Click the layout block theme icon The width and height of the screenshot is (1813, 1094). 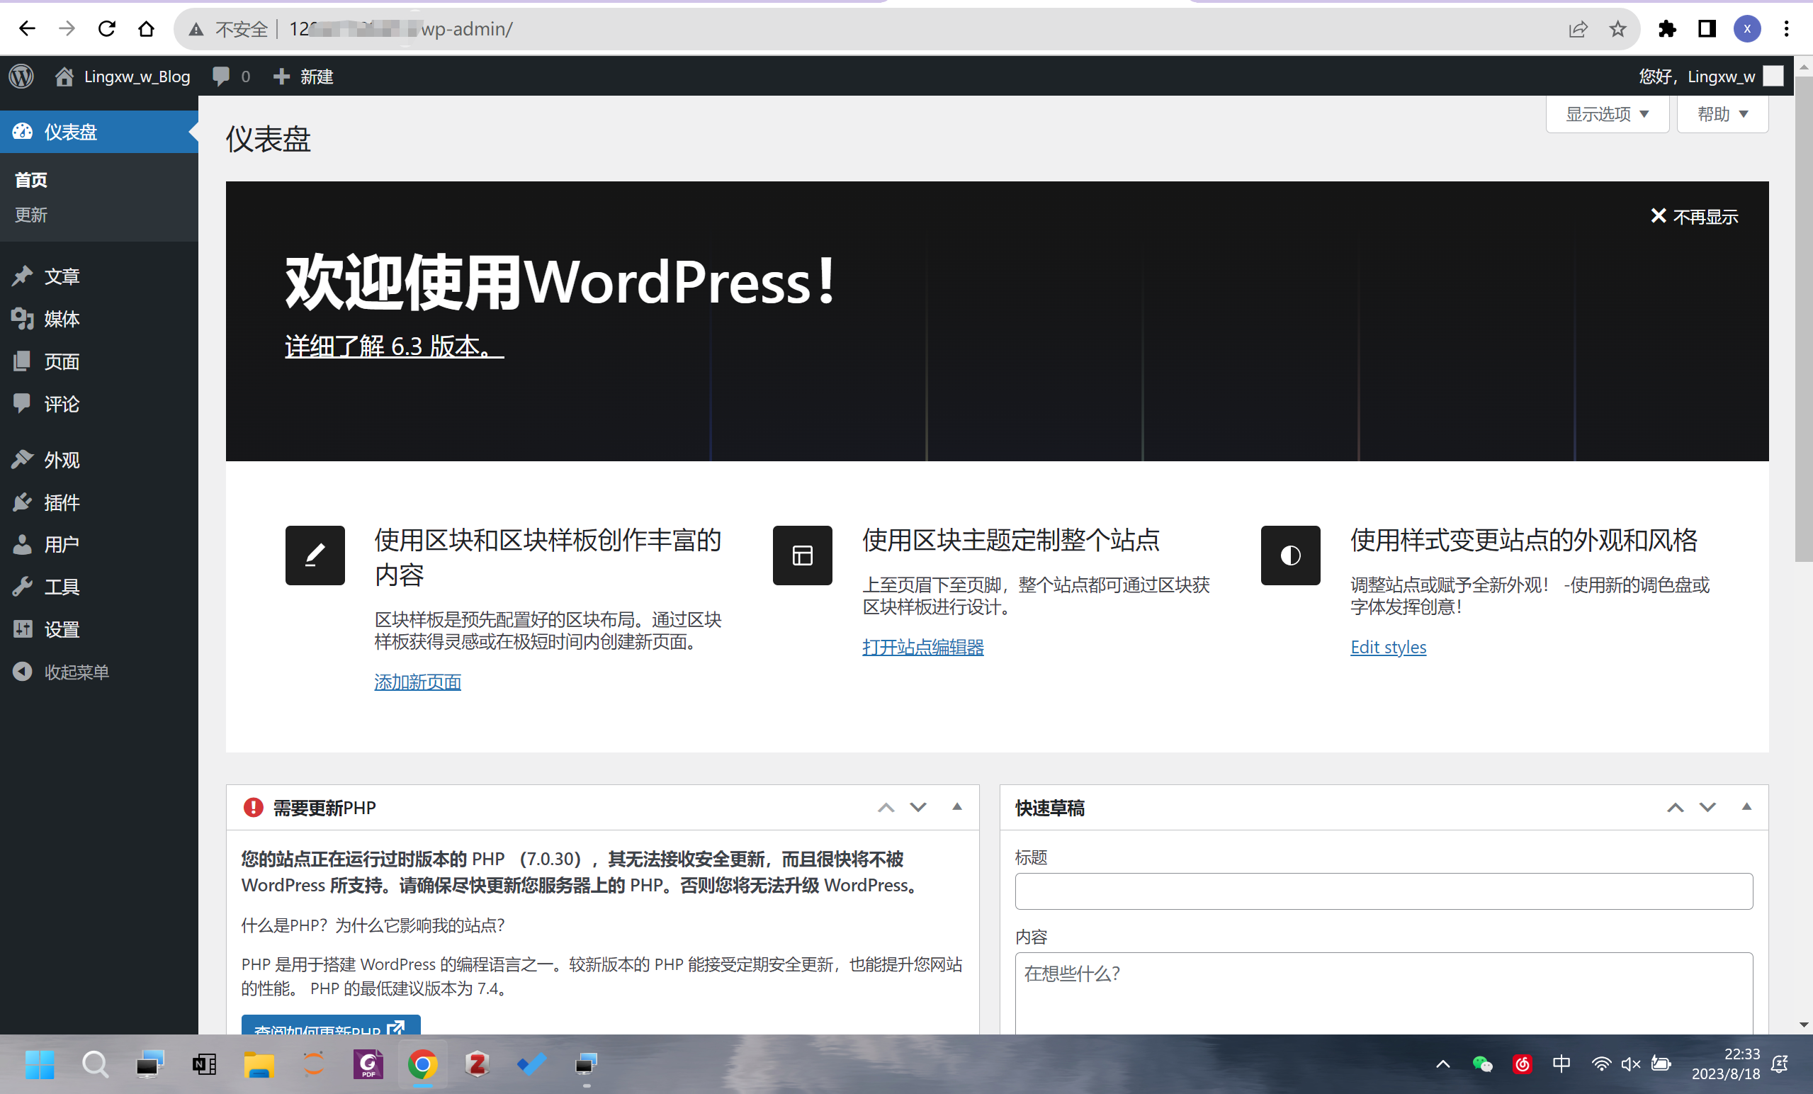803,556
